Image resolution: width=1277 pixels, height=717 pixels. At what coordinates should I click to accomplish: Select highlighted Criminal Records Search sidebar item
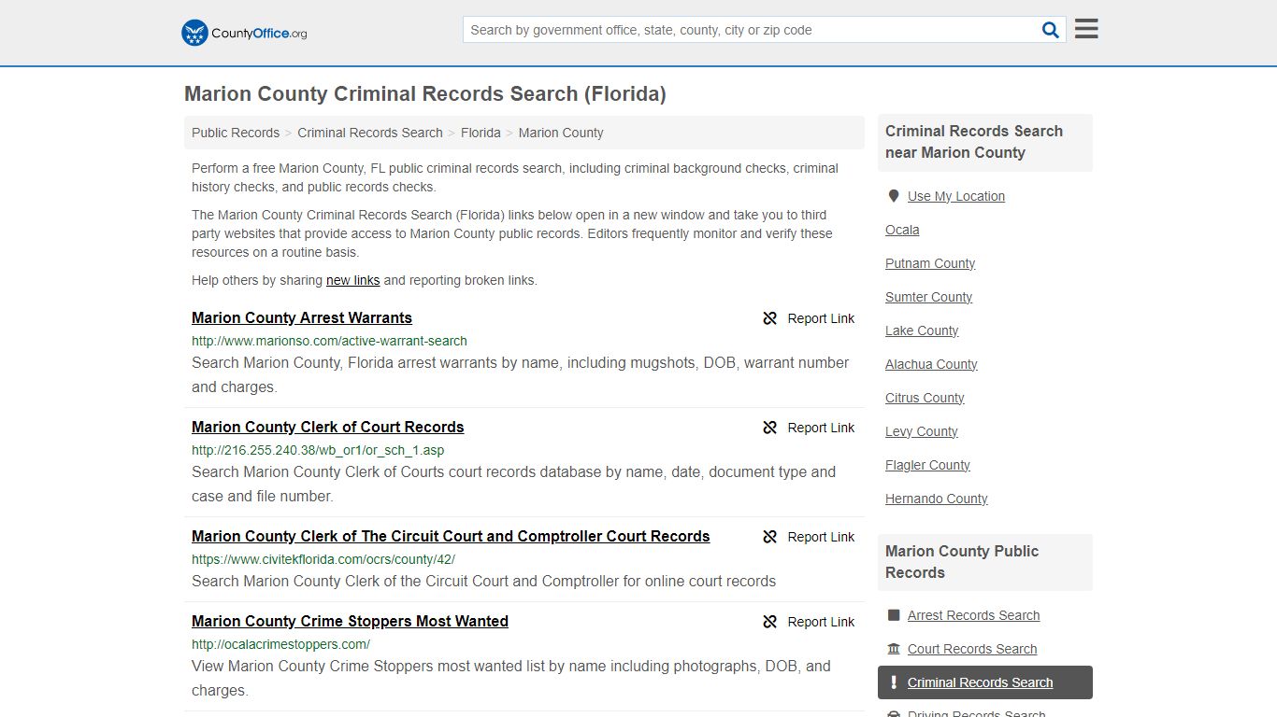pyautogui.click(x=985, y=682)
